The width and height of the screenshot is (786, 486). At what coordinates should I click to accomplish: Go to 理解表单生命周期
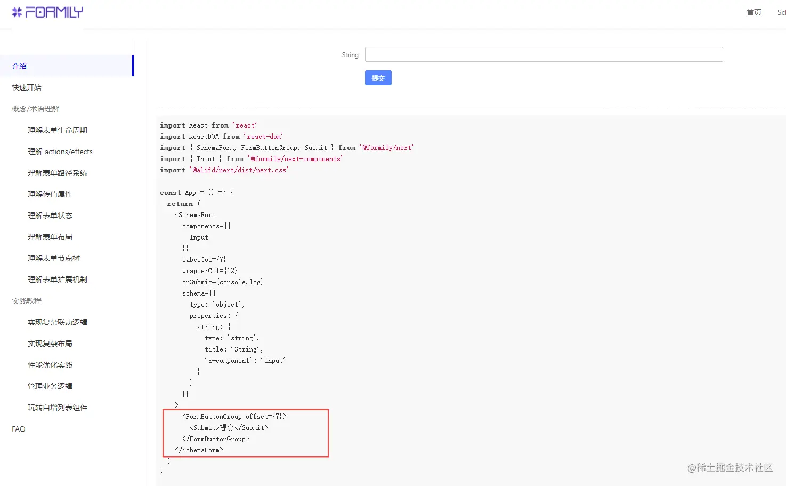[58, 130]
